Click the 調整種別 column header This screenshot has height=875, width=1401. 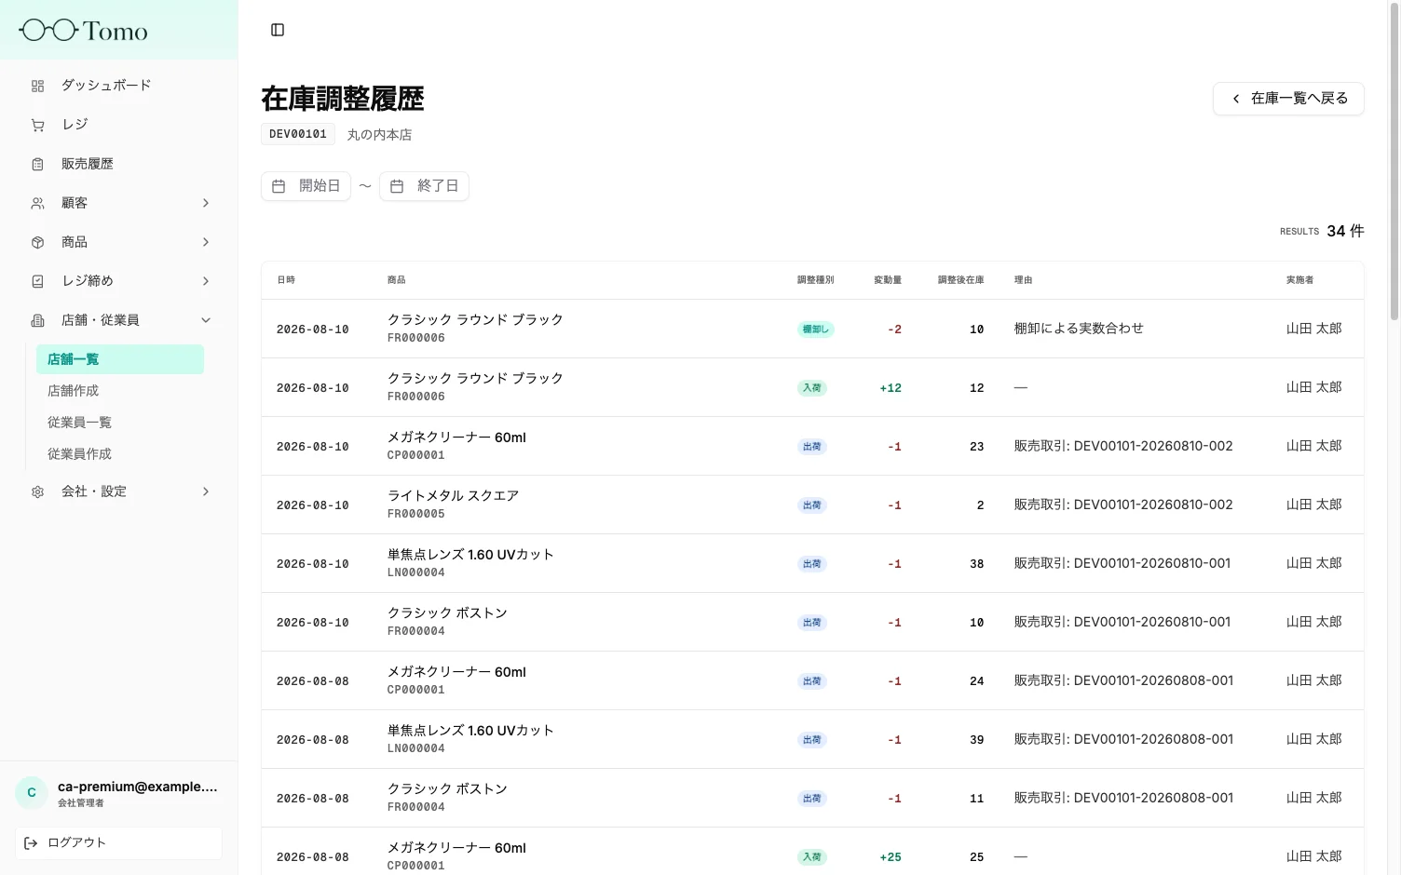(816, 280)
